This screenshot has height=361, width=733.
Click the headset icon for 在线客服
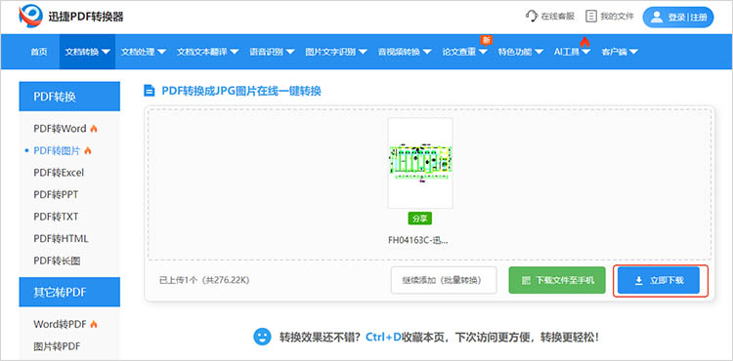tap(532, 17)
